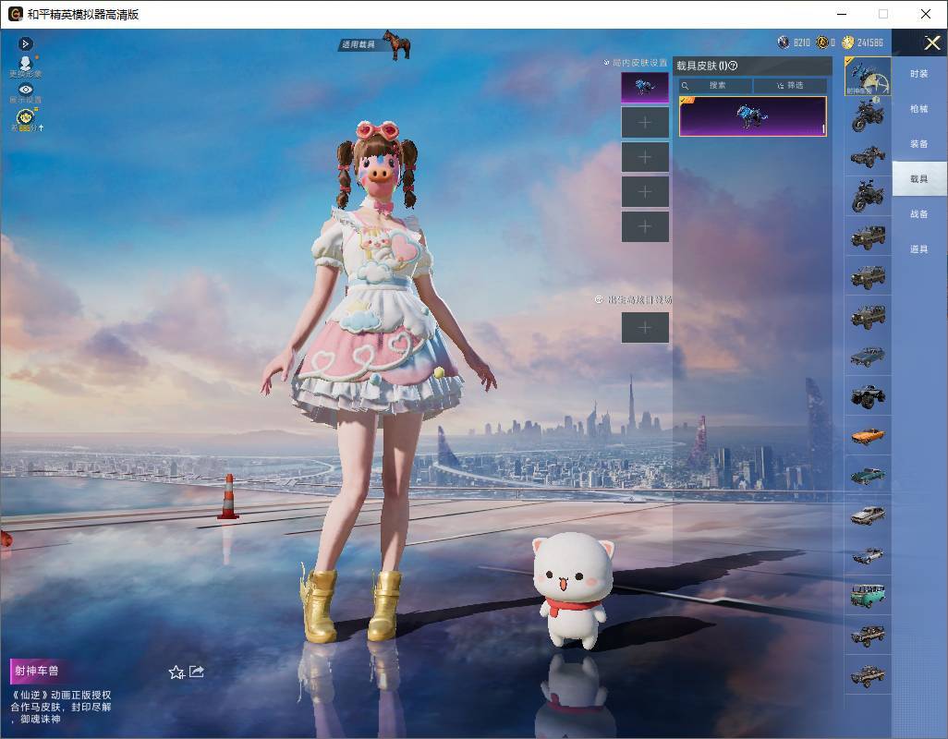Focus the 搜索 search field

716,86
